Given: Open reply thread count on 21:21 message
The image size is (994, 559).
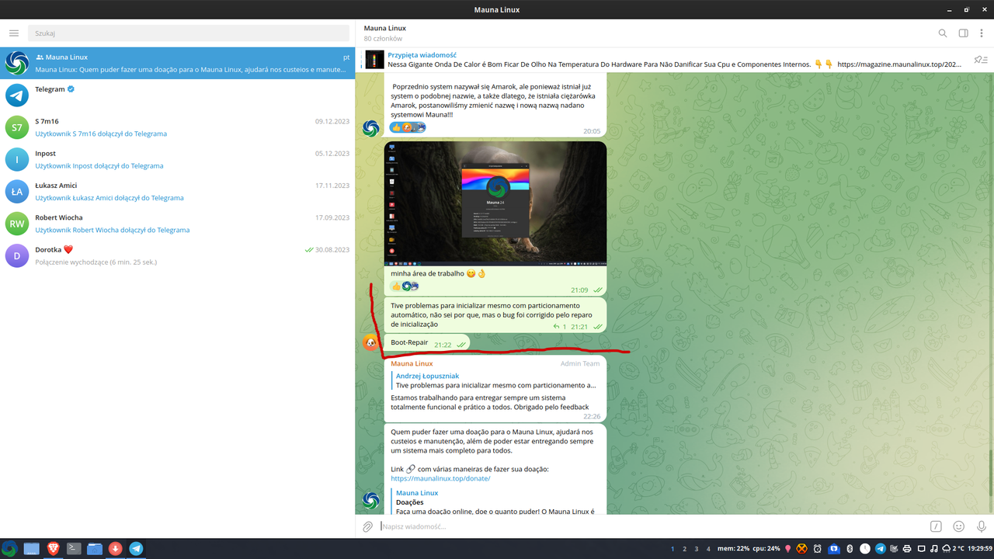Looking at the screenshot, I should (559, 327).
